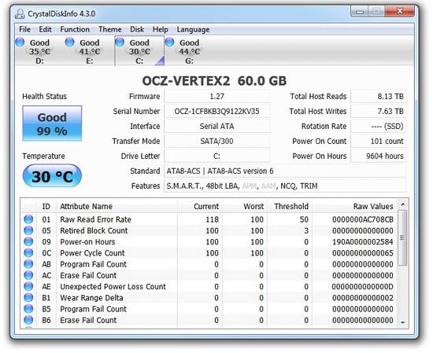Click status orb for AC Erase Fail Count
The height and width of the screenshot is (353, 444).
[x=28, y=275]
